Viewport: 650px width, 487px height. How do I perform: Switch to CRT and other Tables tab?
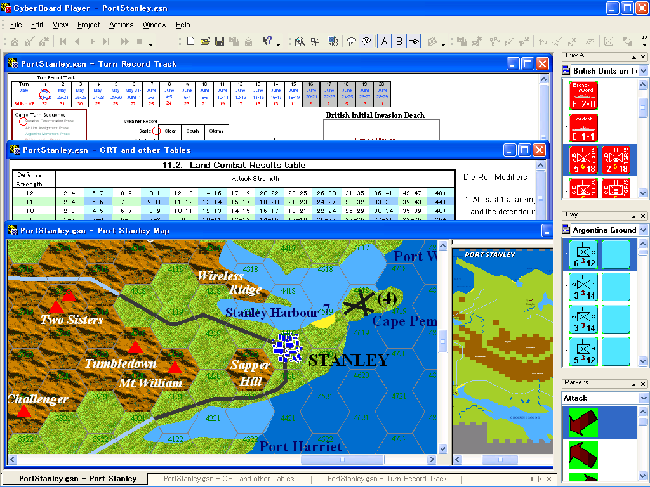point(229,479)
